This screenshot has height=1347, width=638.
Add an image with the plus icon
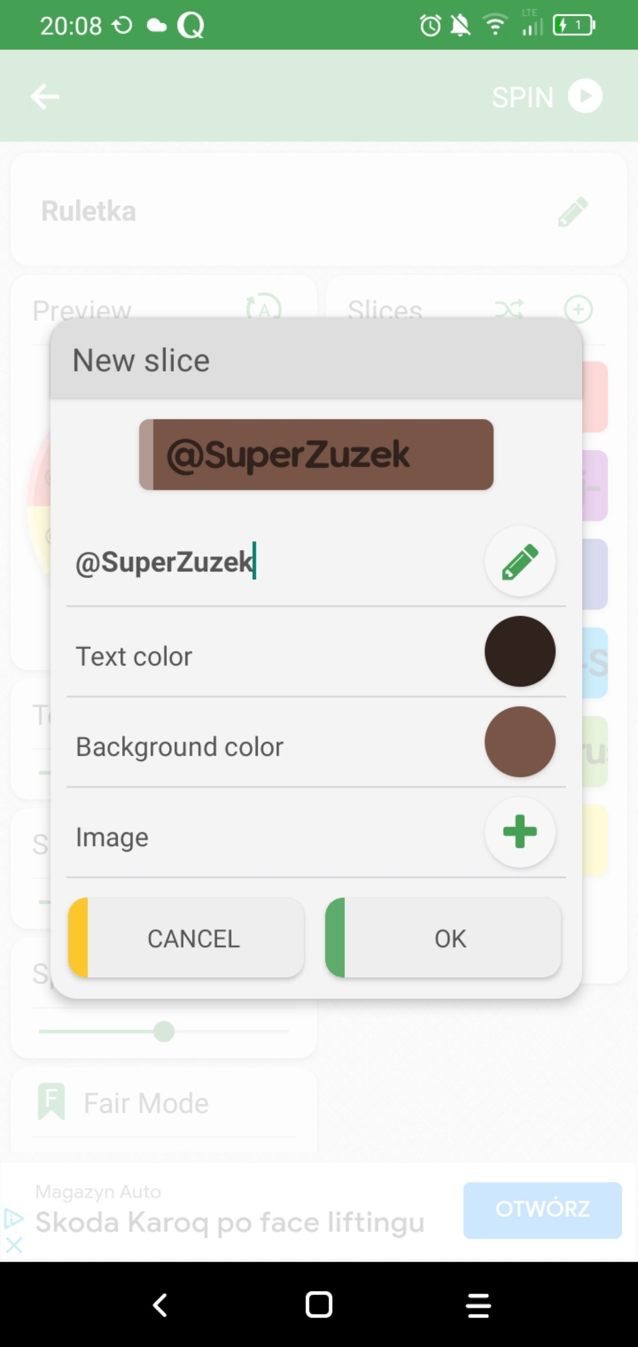click(x=519, y=832)
